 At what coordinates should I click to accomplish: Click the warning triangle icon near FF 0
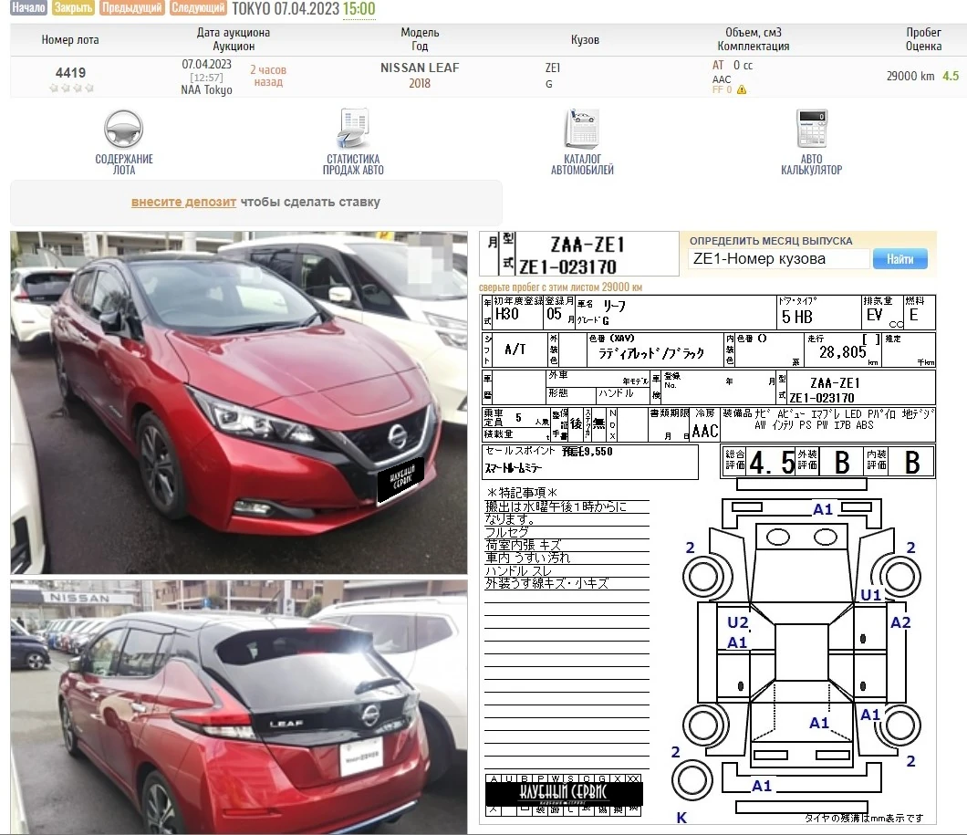[742, 90]
